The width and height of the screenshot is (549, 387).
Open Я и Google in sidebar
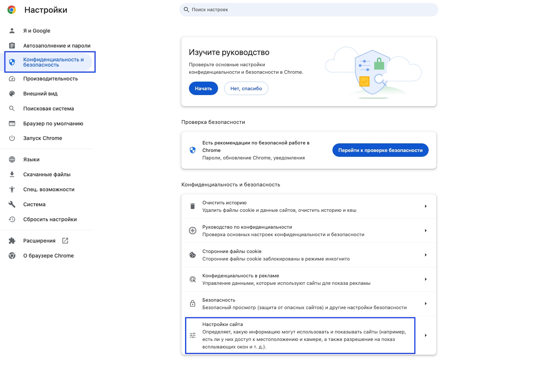(x=37, y=31)
